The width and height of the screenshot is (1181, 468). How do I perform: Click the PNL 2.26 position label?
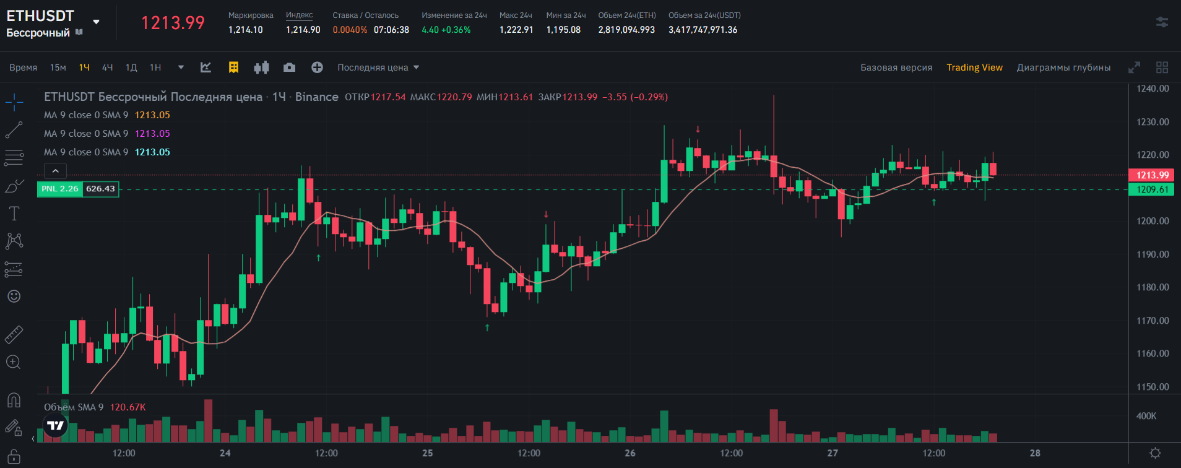tap(60, 189)
